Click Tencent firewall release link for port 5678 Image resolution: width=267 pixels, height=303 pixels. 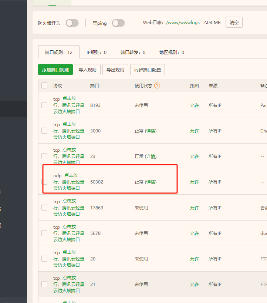click(x=69, y=233)
